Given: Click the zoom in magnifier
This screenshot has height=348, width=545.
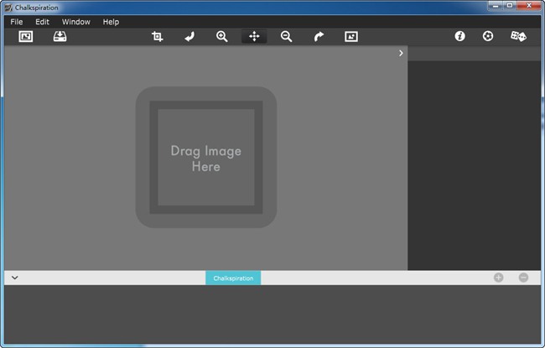Looking at the screenshot, I should [x=222, y=36].
